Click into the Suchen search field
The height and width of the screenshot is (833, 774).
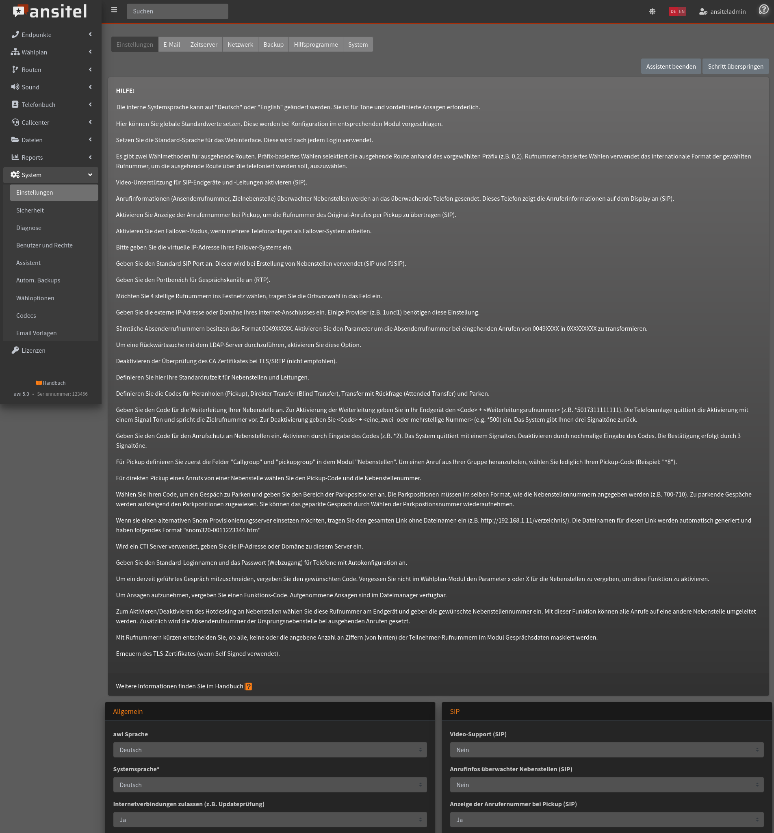pos(177,12)
